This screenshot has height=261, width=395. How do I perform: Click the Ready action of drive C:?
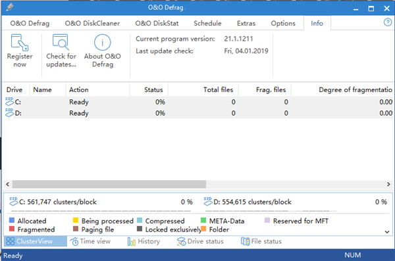pyautogui.click(x=79, y=102)
